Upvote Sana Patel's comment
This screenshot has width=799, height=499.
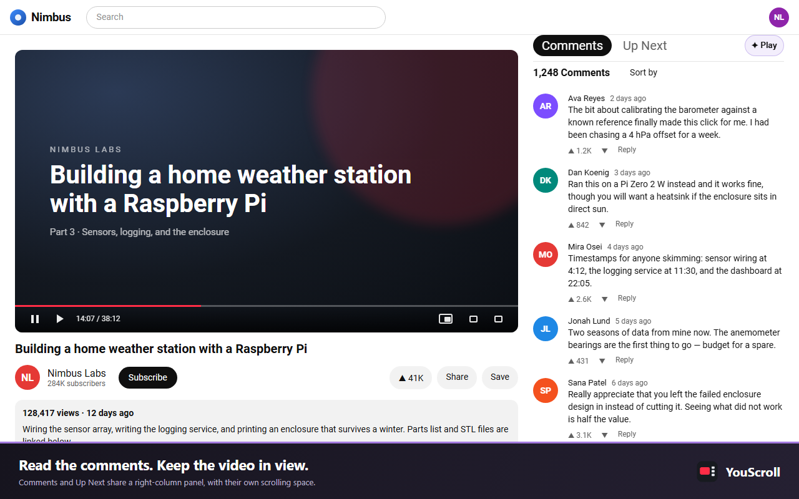pos(571,435)
